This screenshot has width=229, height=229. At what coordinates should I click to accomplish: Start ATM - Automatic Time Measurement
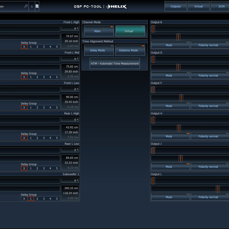coord(115,64)
